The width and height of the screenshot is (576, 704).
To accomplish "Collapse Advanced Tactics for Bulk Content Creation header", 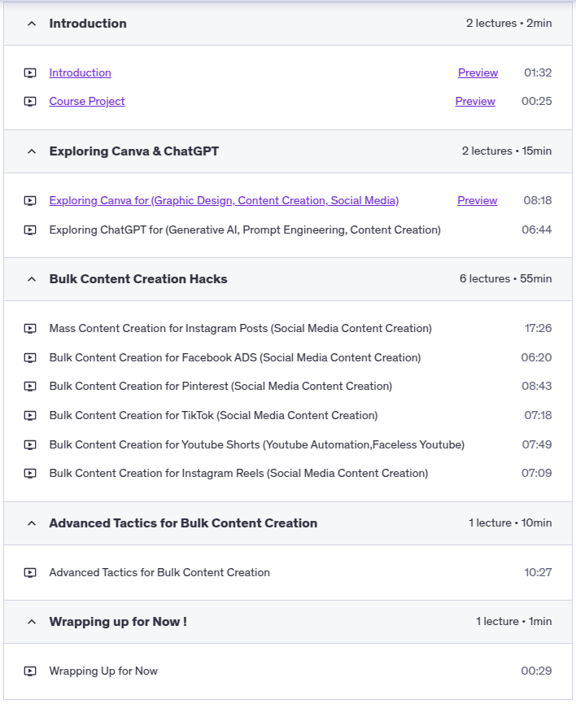I will [32, 523].
